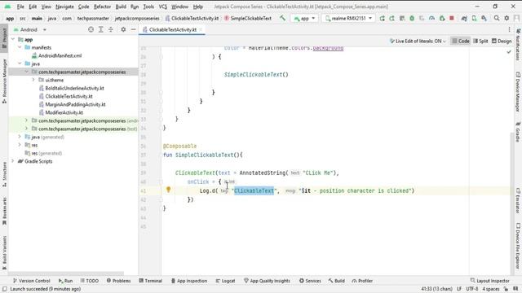The image size is (522, 293).
Task: Expand the ui.theme package
Action: (33, 80)
